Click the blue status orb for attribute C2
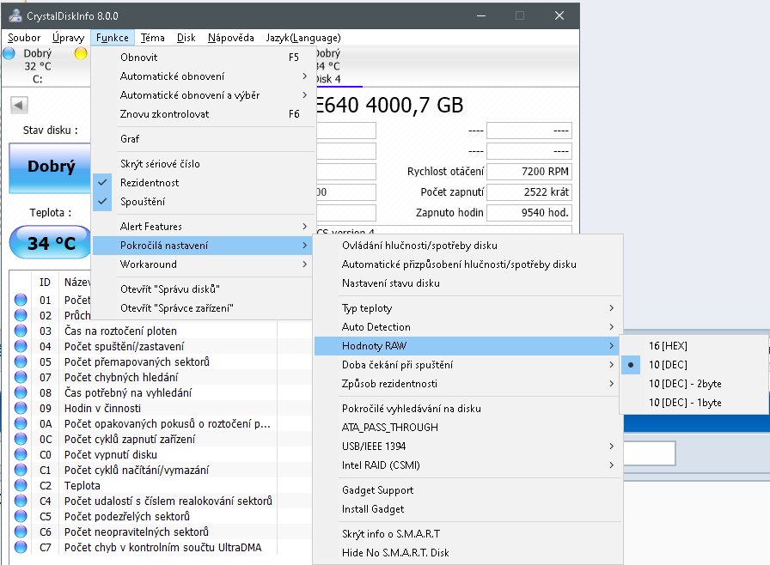Image resolution: width=770 pixels, height=565 pixels. (x=21, y=485)
